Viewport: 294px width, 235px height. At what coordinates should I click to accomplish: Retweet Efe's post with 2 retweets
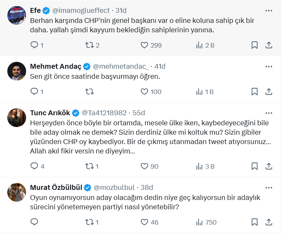(x=89, y=45)
